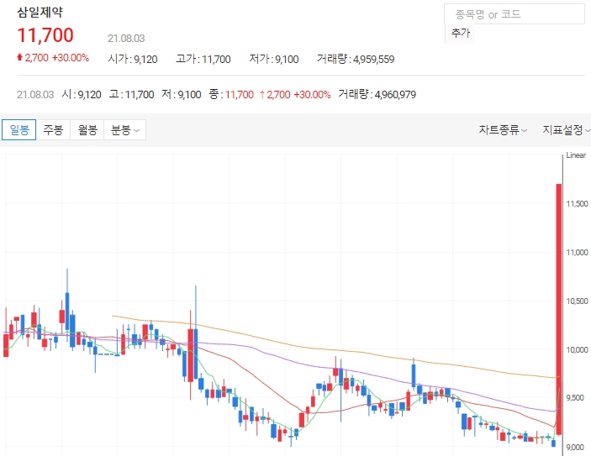Click the 추가 add button
The height and width of the screenshot is (456, 591).
pyautogui.click(x=460, y=33)
